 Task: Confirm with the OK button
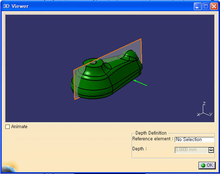click(207, 165)
